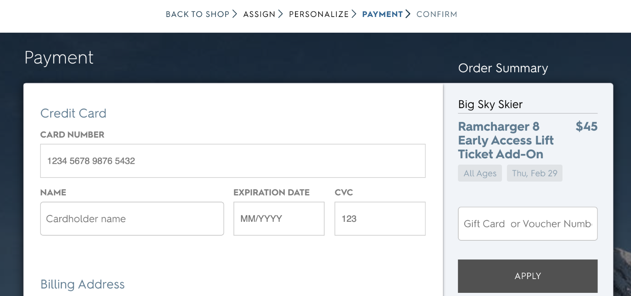Return to the Personalize step
Viewport: 631px width, 296px height.
[x=319, y=14]
